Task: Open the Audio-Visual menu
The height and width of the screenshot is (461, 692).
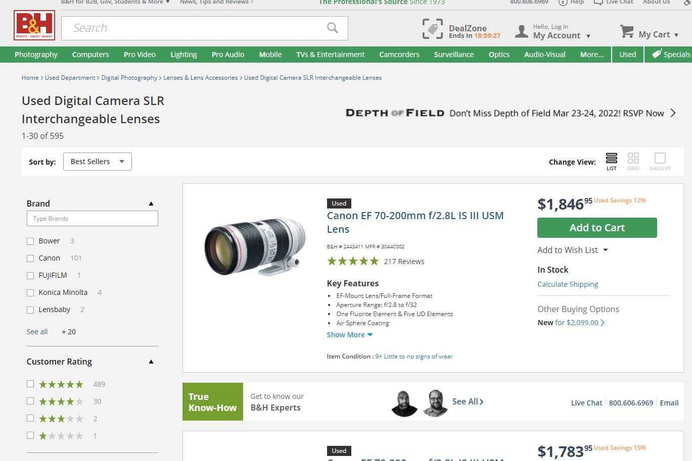Action: point(545,55)
